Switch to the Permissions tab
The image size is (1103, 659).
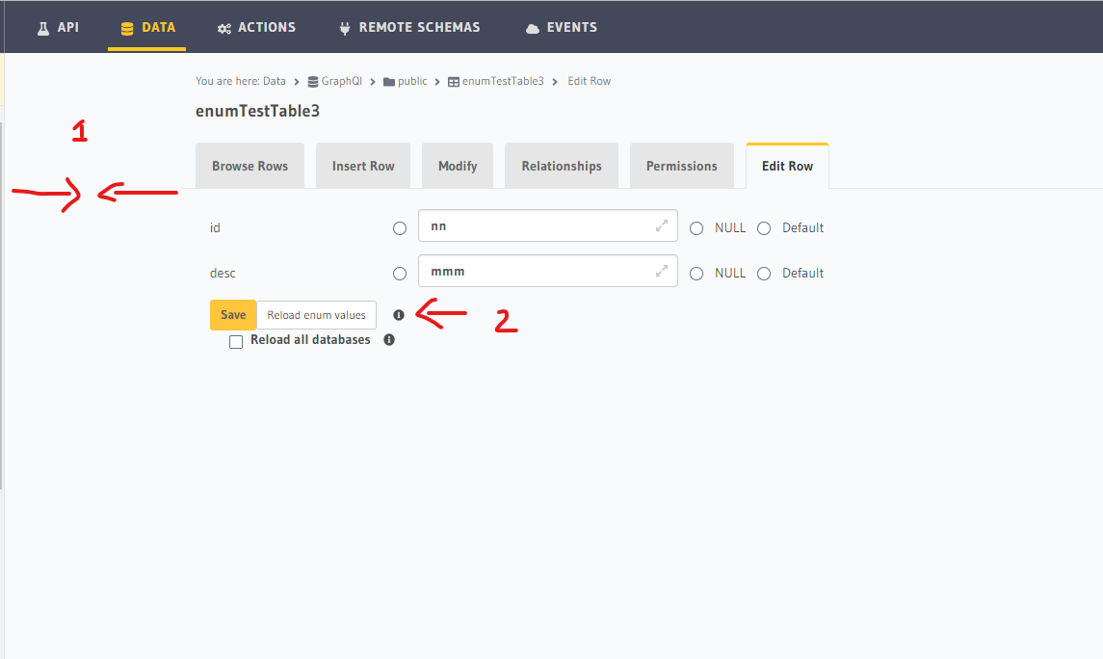pos(682,166)
